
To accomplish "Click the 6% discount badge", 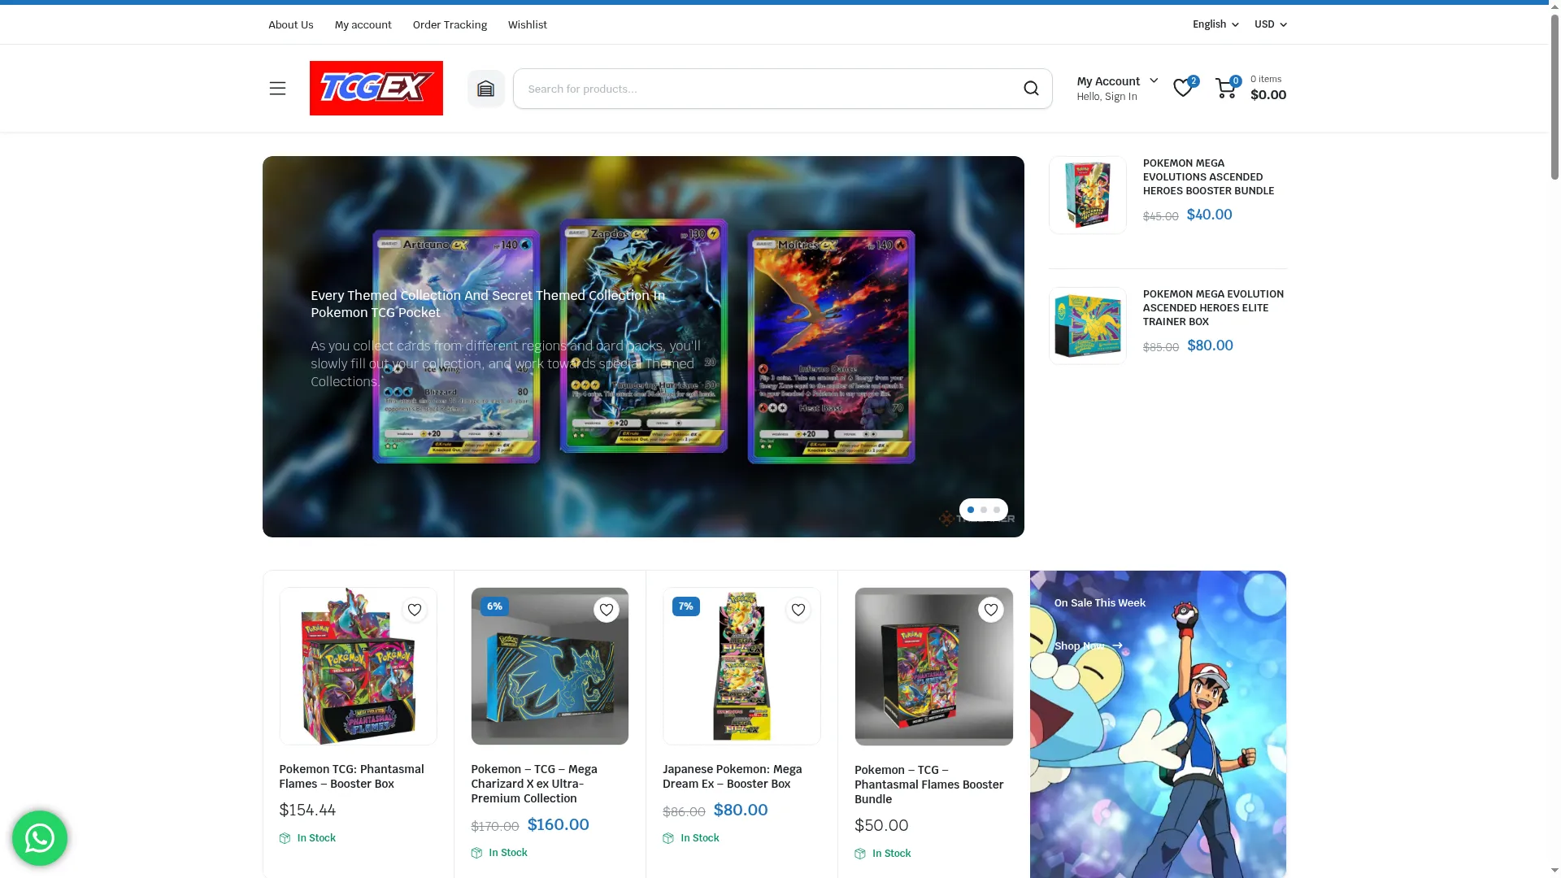I will click(x=494, y=606).
